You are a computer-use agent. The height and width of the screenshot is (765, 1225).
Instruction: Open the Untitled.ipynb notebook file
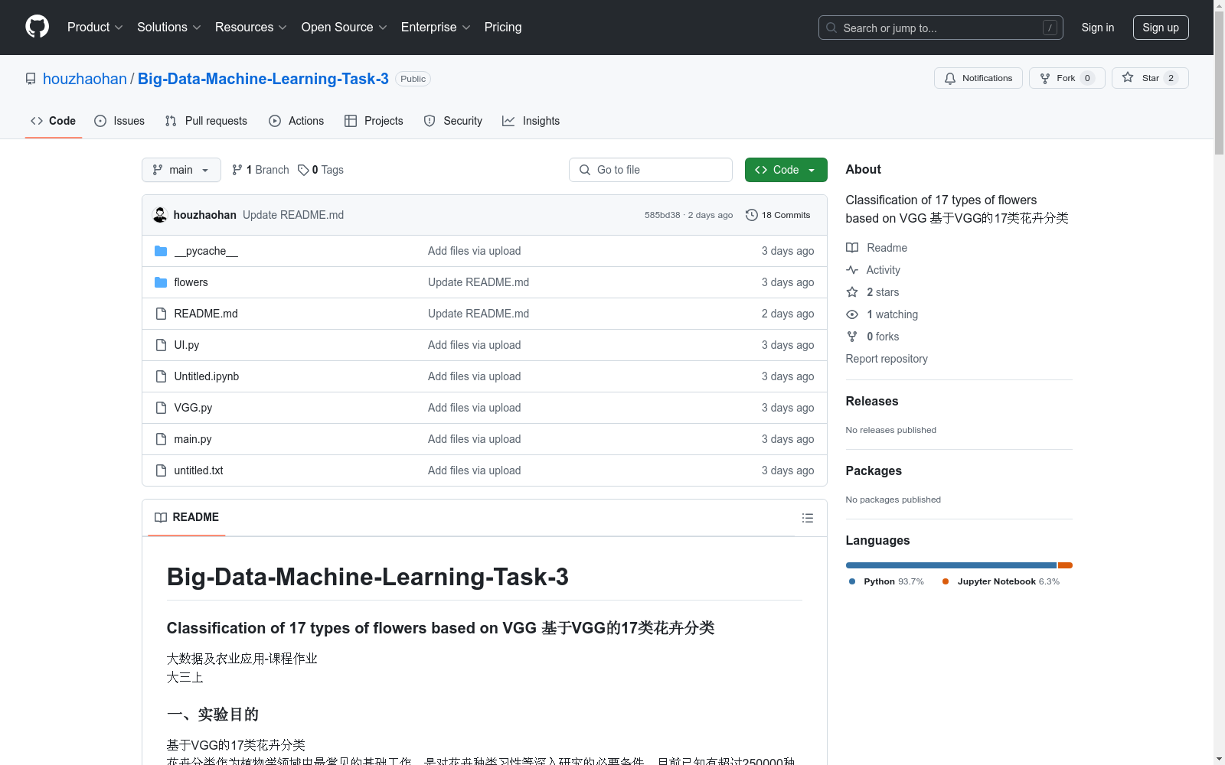point(207,376)
